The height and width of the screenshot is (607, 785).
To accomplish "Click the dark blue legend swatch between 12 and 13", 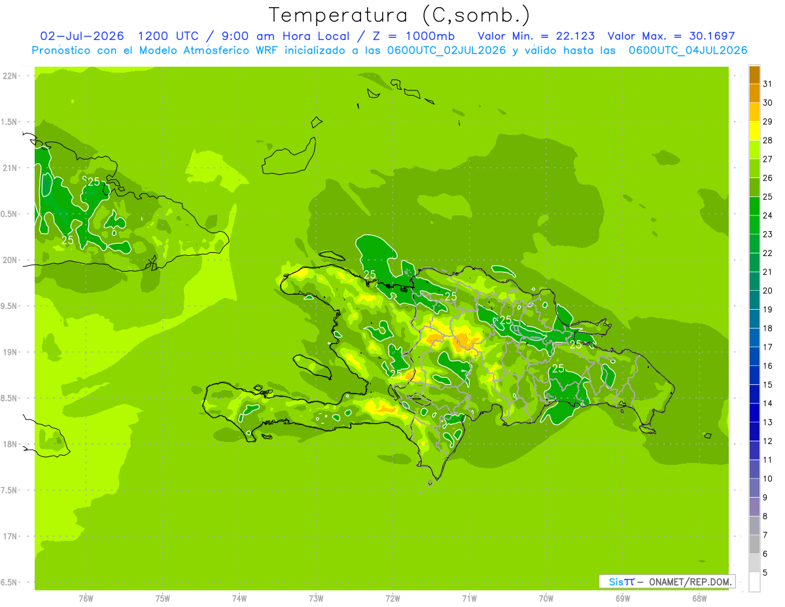I will point(754,432).
